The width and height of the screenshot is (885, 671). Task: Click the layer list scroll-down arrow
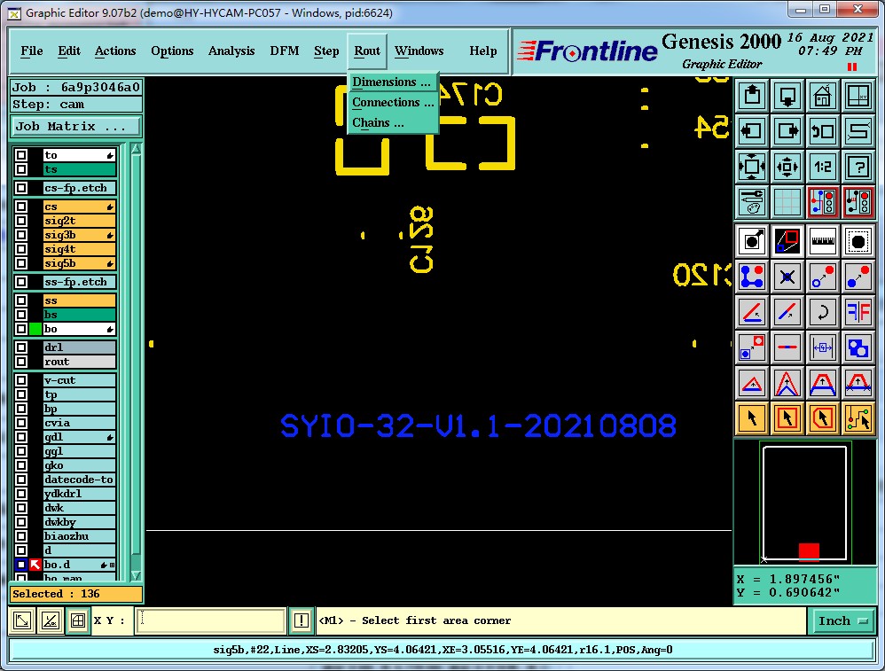coord(136,575)
